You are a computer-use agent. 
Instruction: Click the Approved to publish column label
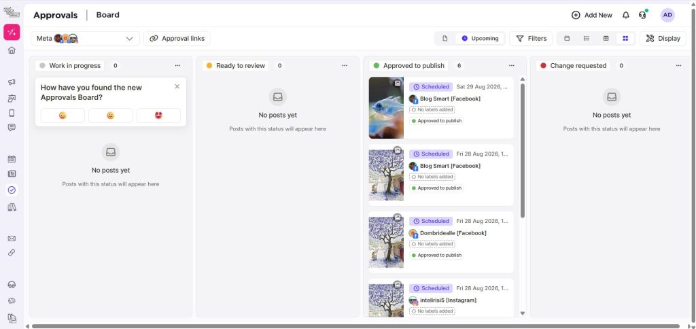coord(408,66)
